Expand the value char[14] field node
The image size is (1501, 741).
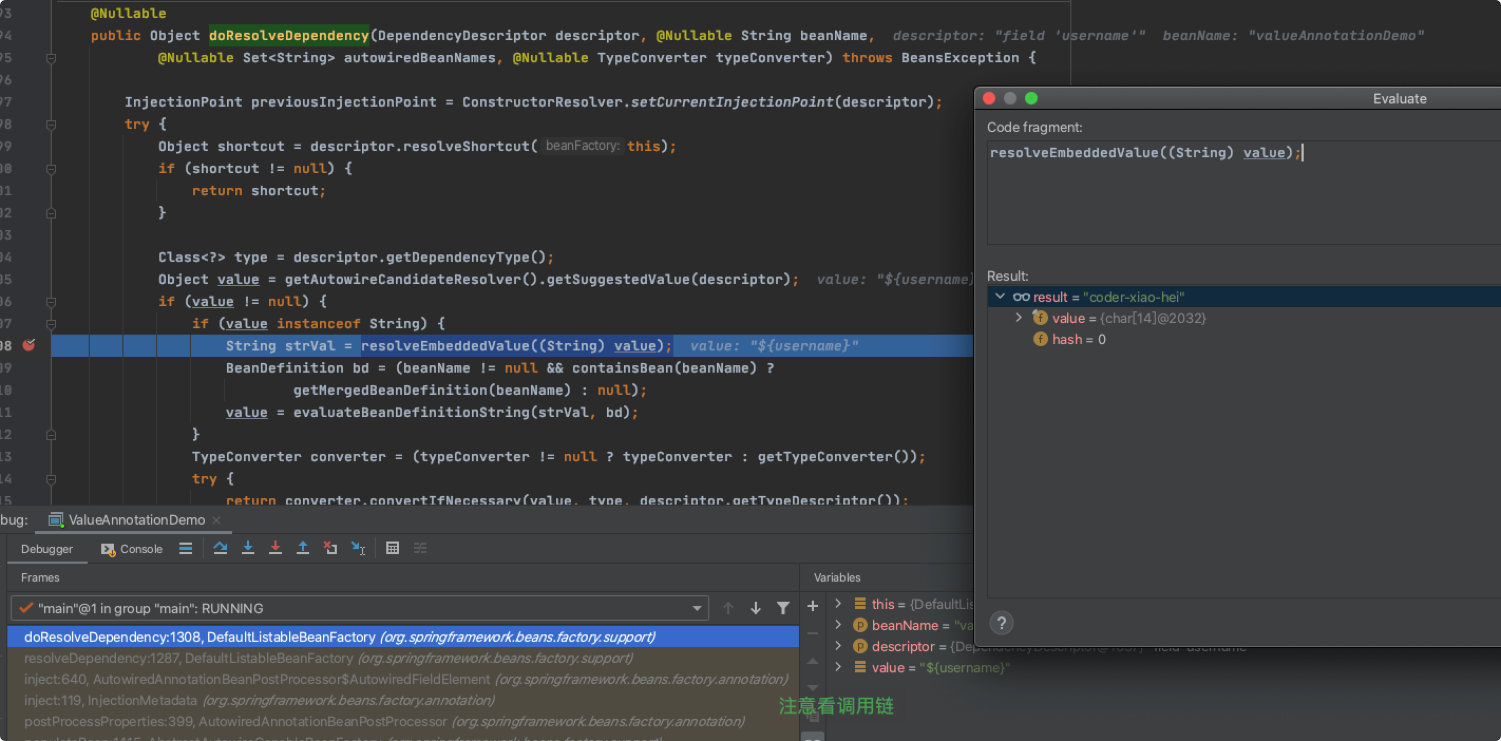pyautogui.click(x=1019, y=318)
